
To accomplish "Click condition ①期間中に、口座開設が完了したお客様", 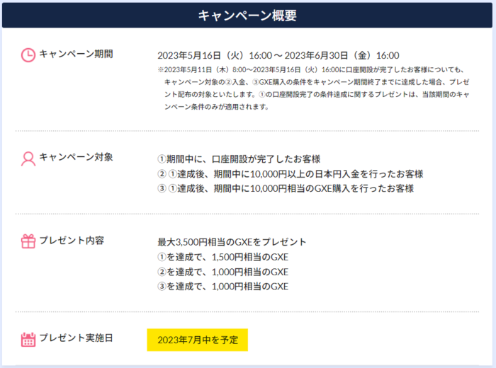I will [x=239, y=159].
